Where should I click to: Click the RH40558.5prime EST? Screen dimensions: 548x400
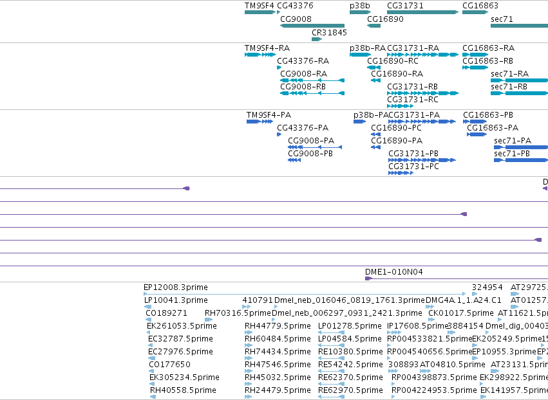click(x=152, y=397)
